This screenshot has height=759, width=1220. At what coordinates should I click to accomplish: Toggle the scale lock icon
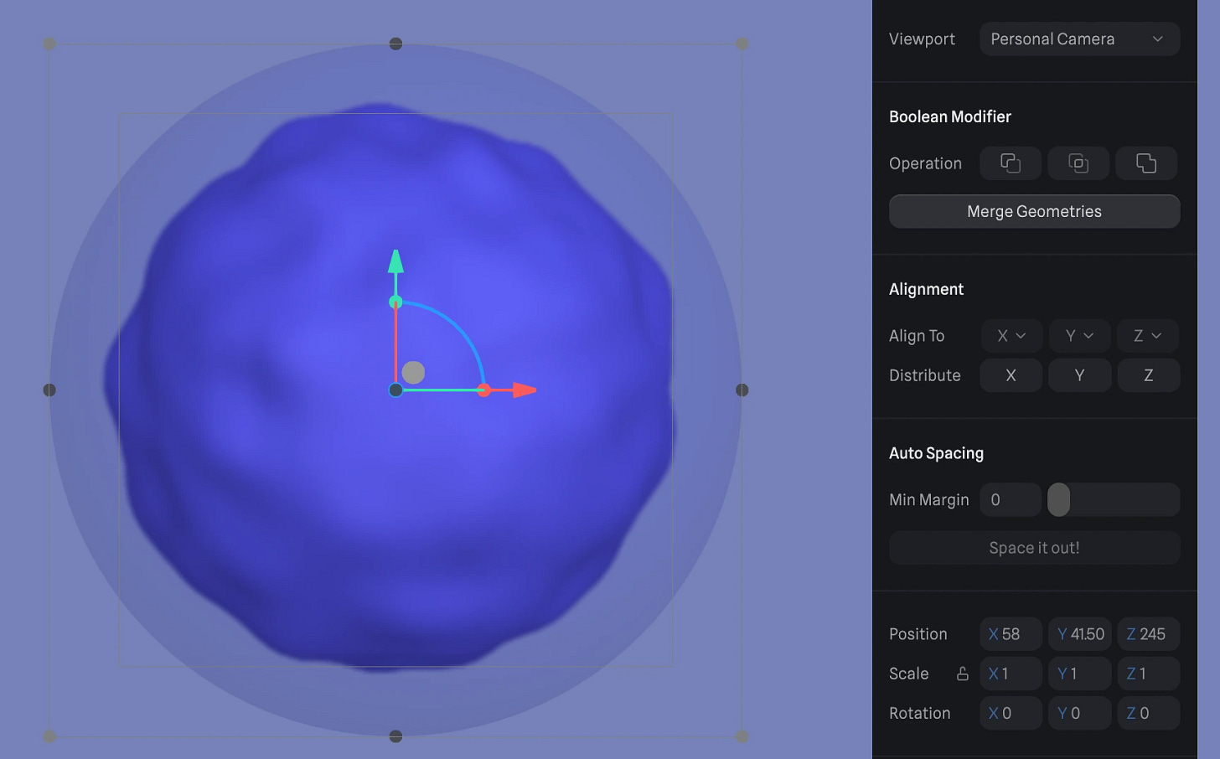[x=963, y=674]
